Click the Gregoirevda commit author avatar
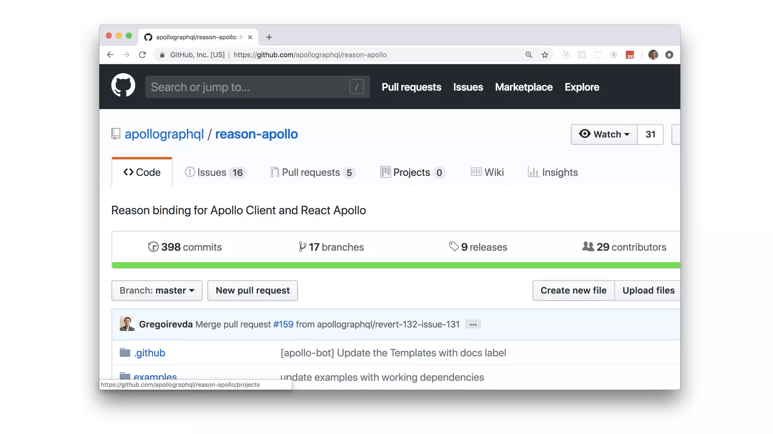 [x=127, y=324]
